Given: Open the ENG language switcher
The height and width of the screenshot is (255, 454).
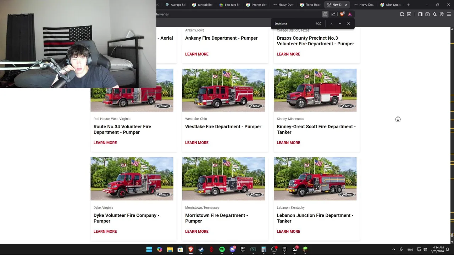Looking at the screenshot, I should coord(410,249).
